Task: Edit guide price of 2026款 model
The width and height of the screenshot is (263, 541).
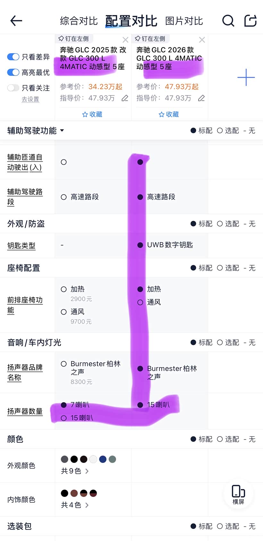Action: pos(201,98)
